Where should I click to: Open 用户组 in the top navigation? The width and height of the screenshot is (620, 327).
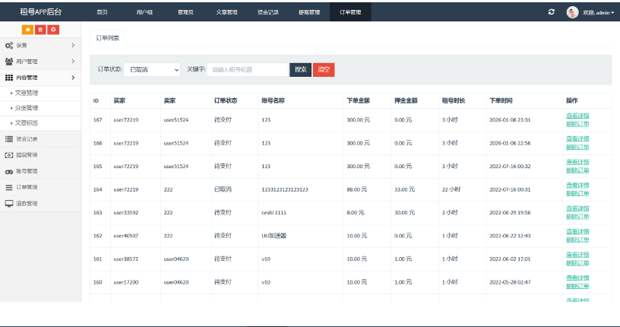(x=144, y=12)
